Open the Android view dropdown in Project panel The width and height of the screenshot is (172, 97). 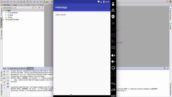(10, 8)
